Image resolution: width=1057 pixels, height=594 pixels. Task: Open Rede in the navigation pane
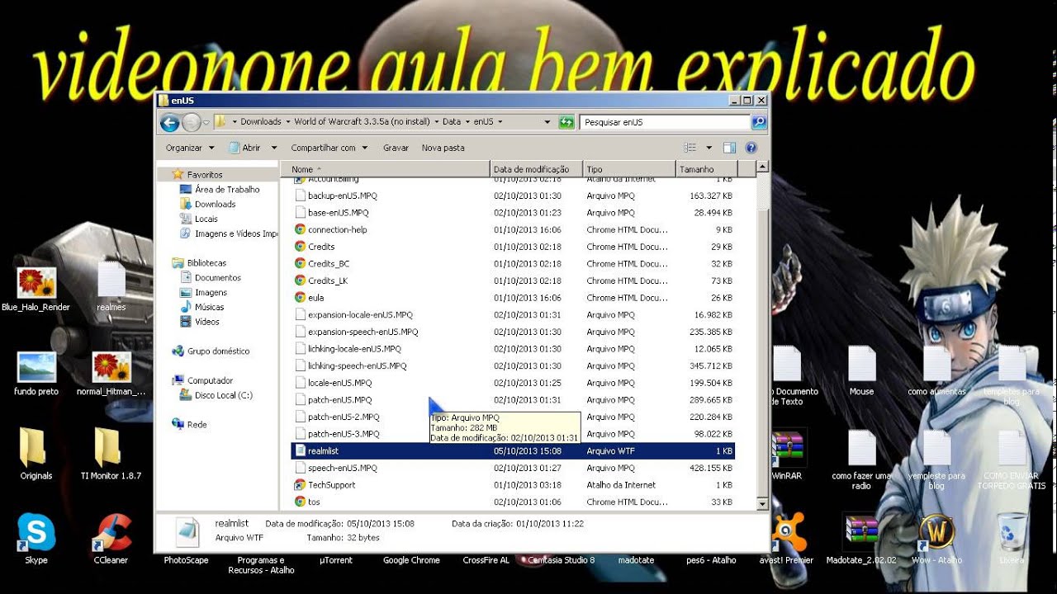click(197, 425)
